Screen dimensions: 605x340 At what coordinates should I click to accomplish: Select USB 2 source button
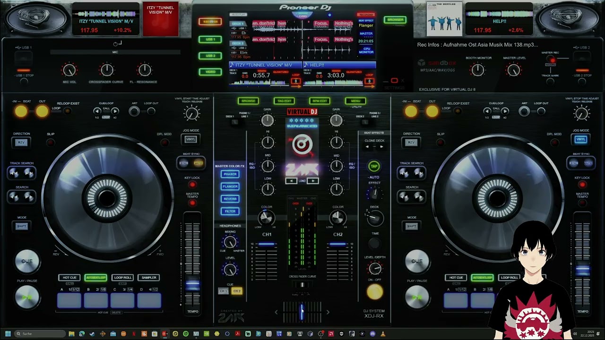tap(210, 56)
